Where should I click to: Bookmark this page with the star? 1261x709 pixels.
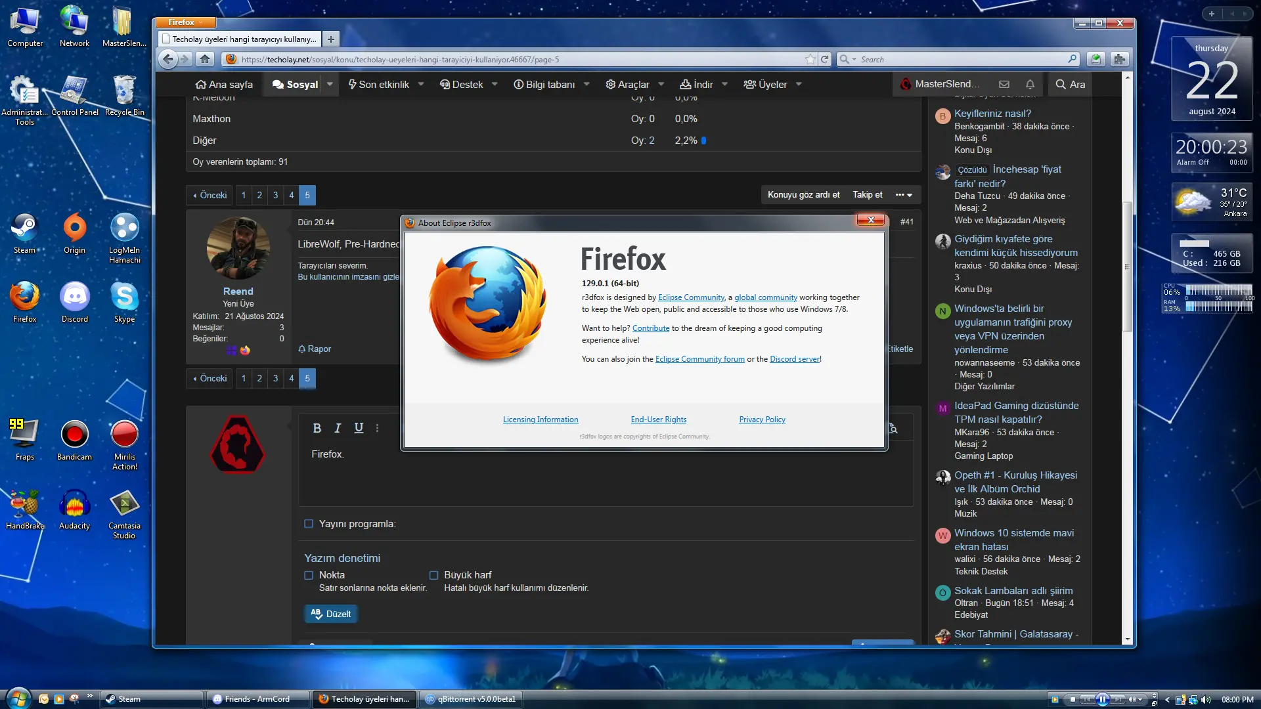pyautogui.click(x=810, y=59)
